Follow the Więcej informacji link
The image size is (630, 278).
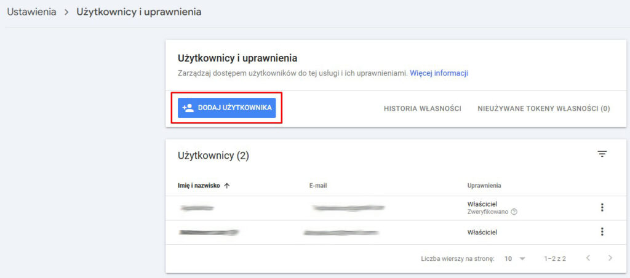tap(439, 73)
